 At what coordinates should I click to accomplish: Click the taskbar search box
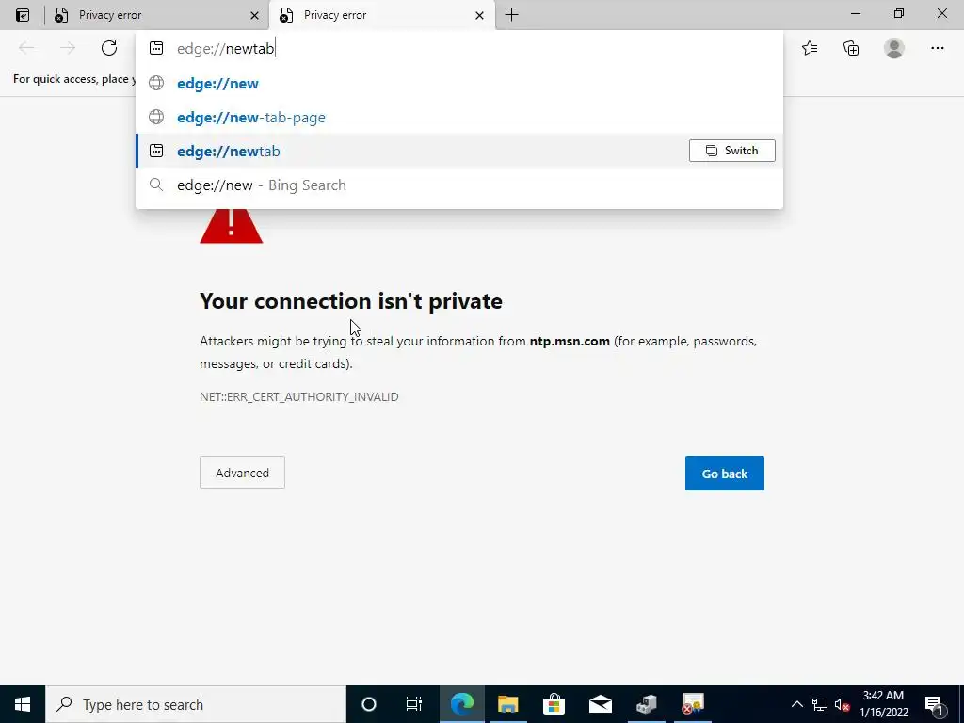(196, 704)
